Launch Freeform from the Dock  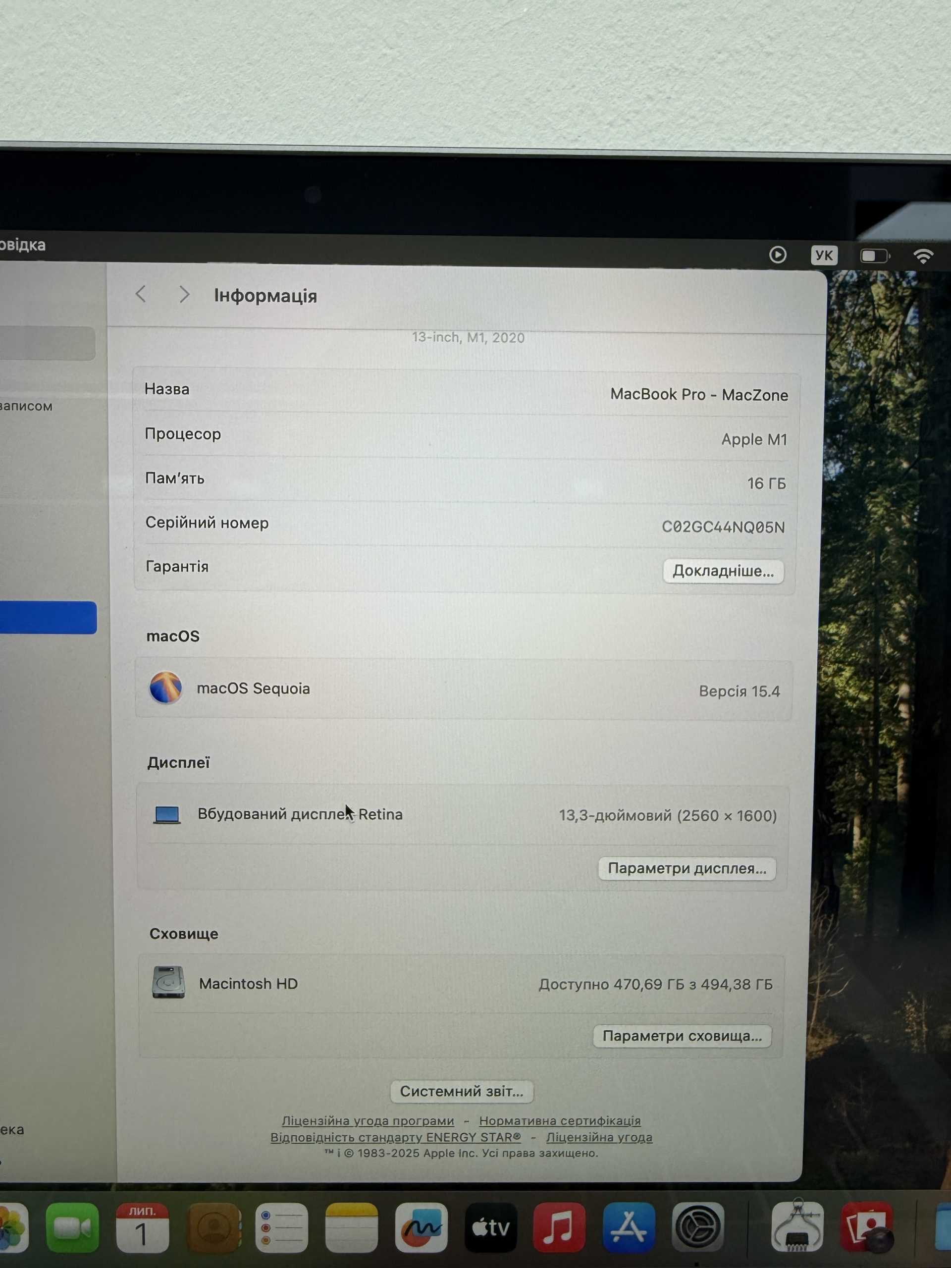422,1227
